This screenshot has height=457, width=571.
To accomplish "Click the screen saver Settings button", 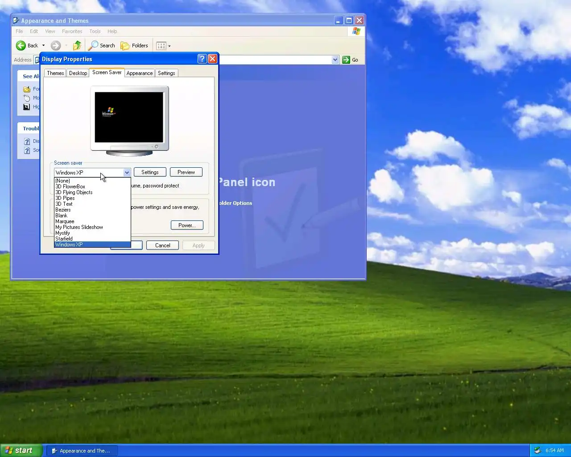I will point(150,172).
